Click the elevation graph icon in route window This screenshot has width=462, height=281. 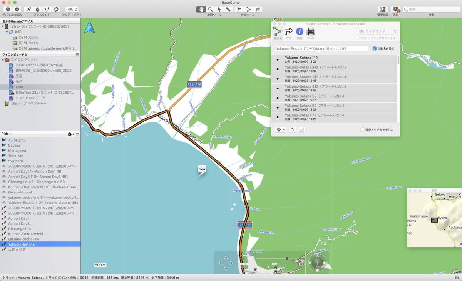(301, 130)
